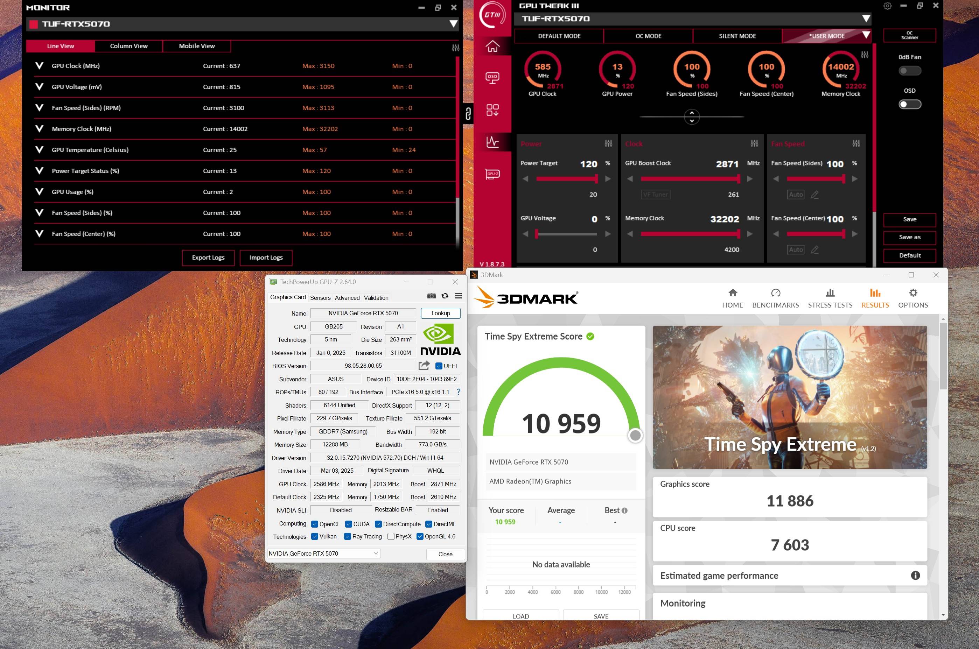979x649 pixels.
Task: Open the USER MODE profile dropdown arrow
Action: [x=866, y=35]
